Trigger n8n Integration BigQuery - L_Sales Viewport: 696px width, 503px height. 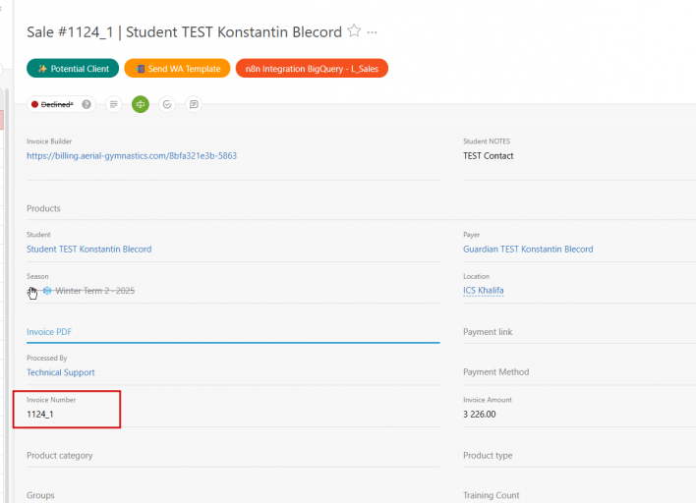tap(312, 69)
